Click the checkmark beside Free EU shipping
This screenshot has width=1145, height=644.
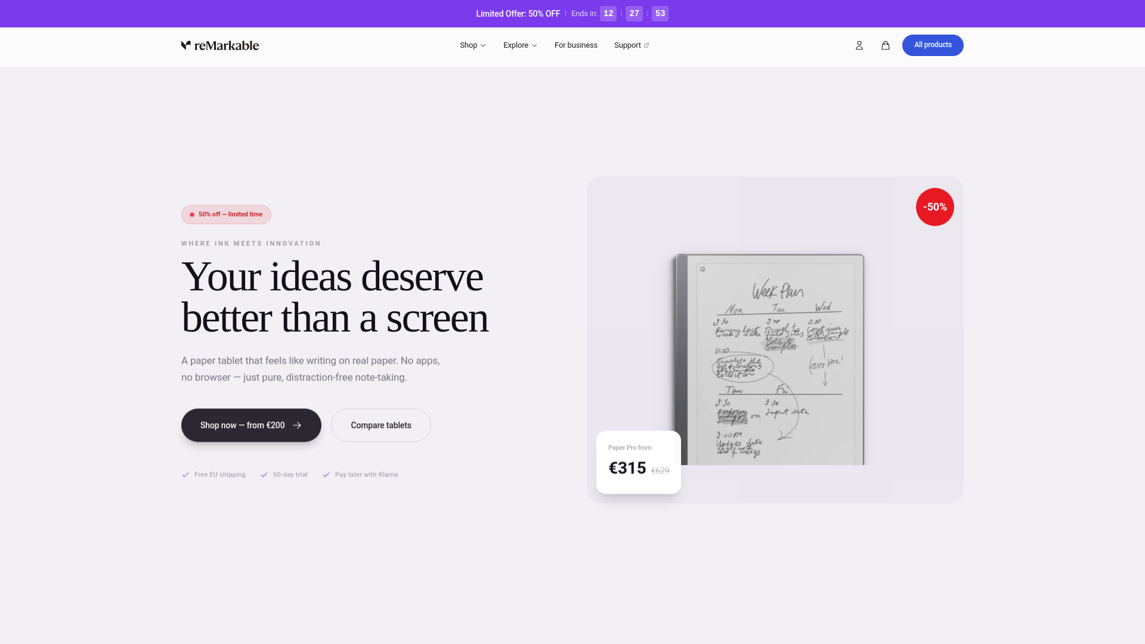(x=185, y=475)
